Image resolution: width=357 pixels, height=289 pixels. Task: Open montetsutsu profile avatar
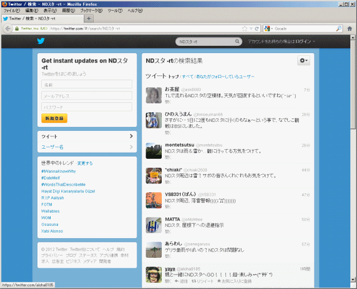tap(154, 151)
